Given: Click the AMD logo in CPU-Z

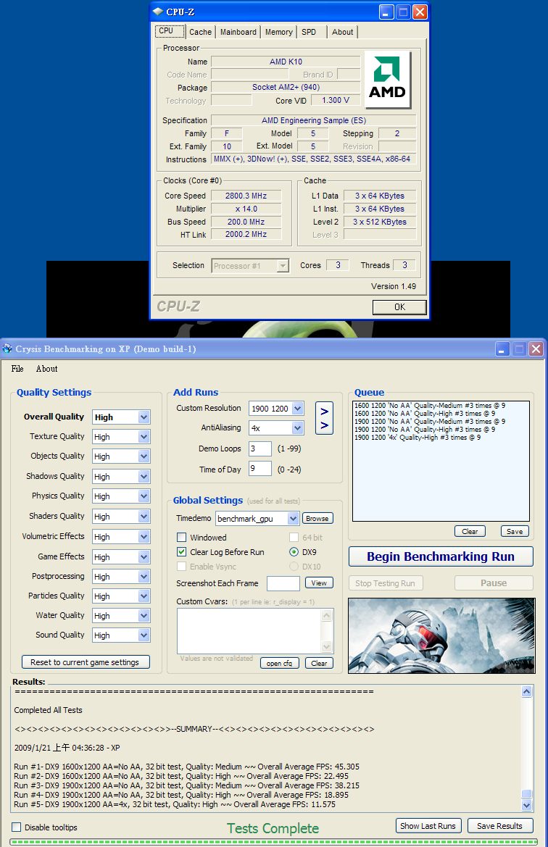Looking at the screenshot, I should (387, 80).
